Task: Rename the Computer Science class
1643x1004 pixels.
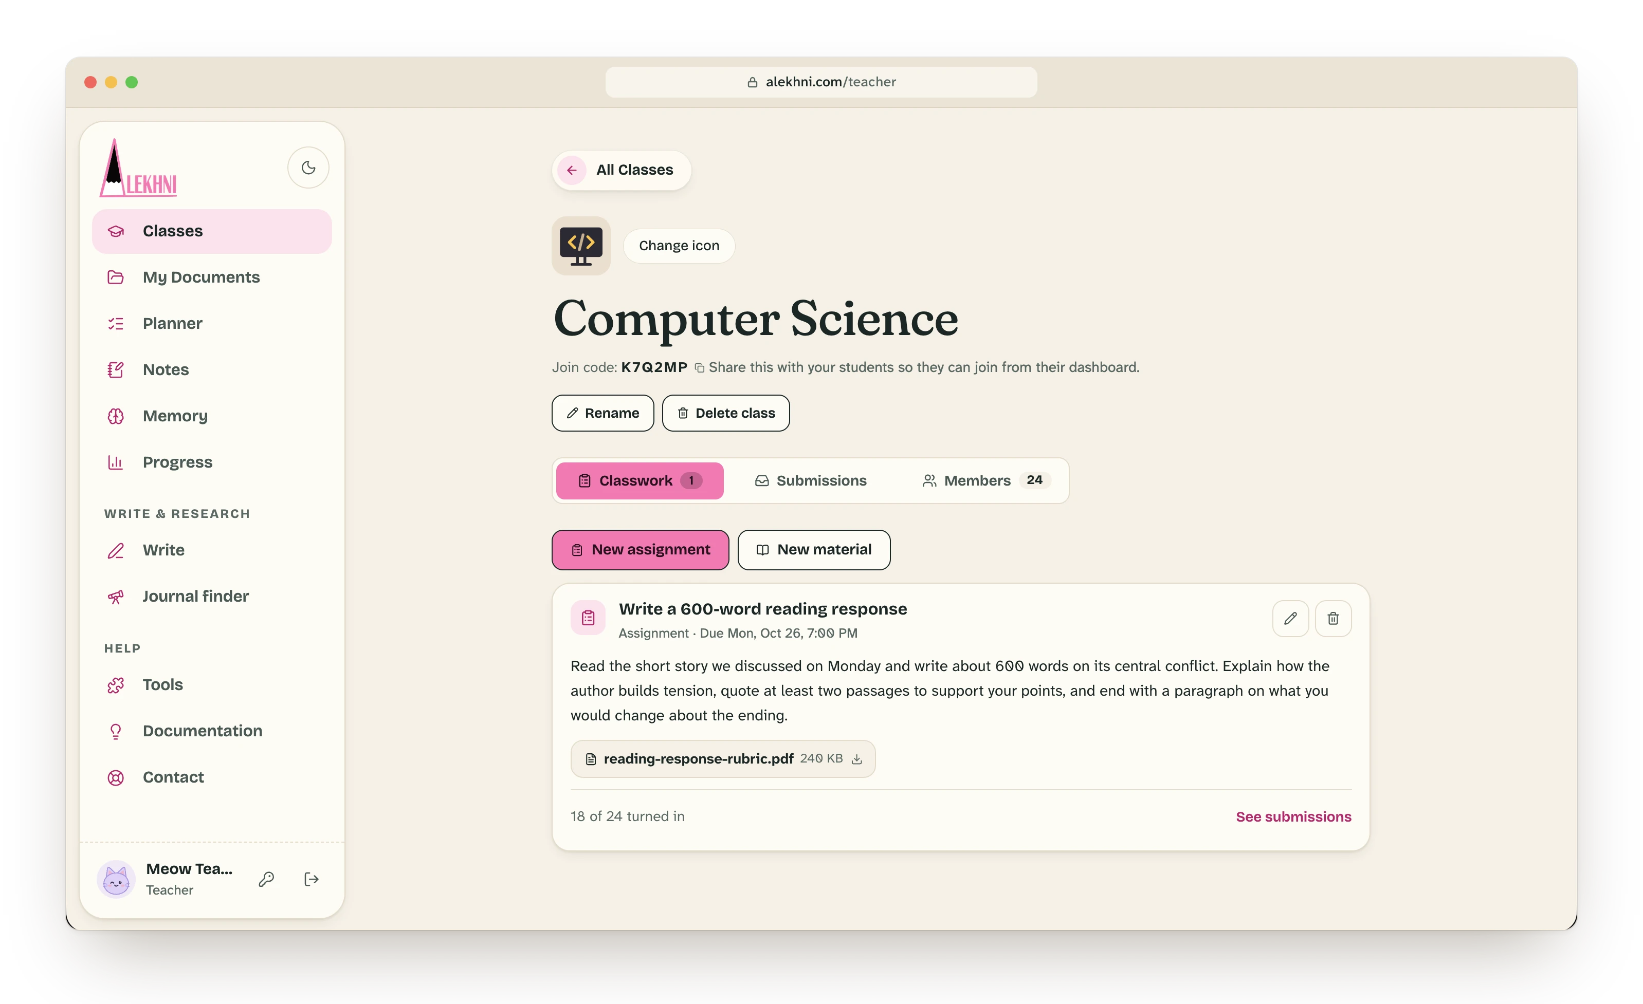Action: click(x=602, y=413)
